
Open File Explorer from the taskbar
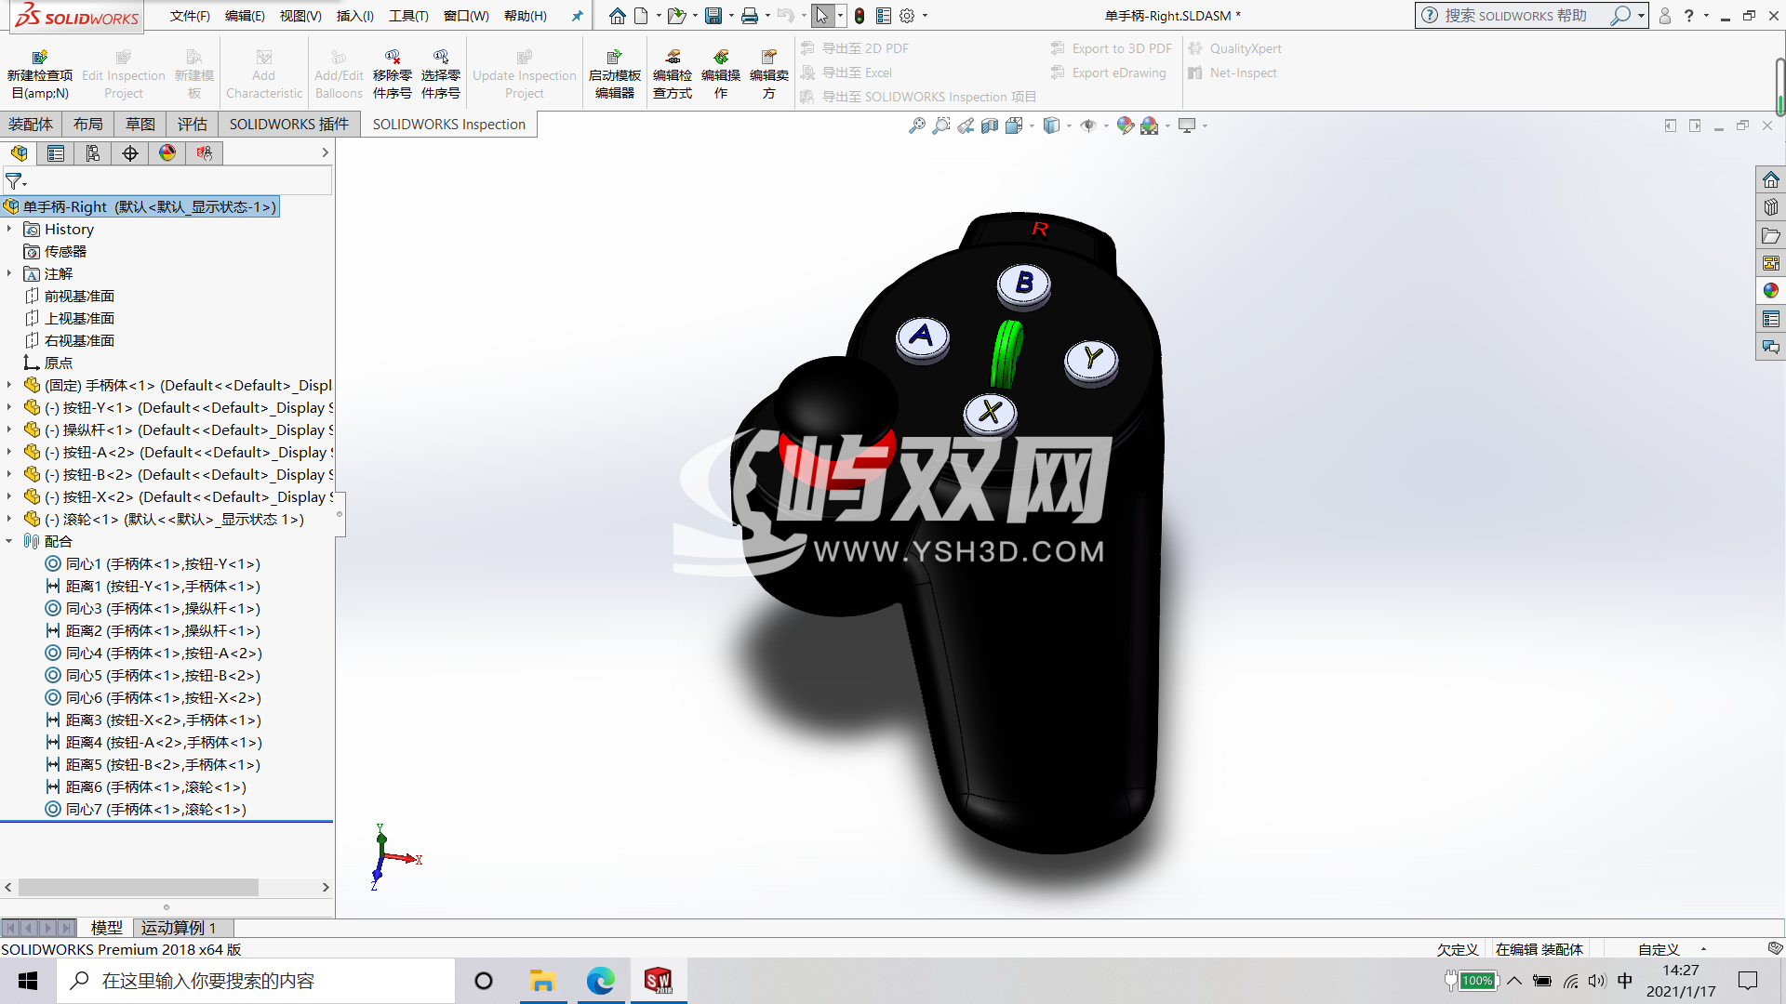pyautogui.click(x=543, y=981)
